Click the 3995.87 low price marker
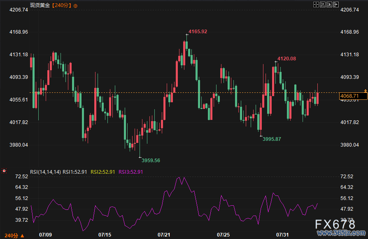Viewport: 368px width, 239px height. pos(272,139)
